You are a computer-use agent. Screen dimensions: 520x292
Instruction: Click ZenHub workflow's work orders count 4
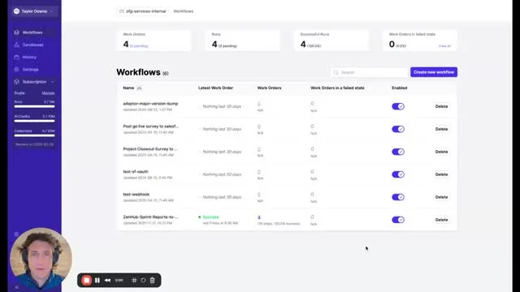tap(259, 217)
